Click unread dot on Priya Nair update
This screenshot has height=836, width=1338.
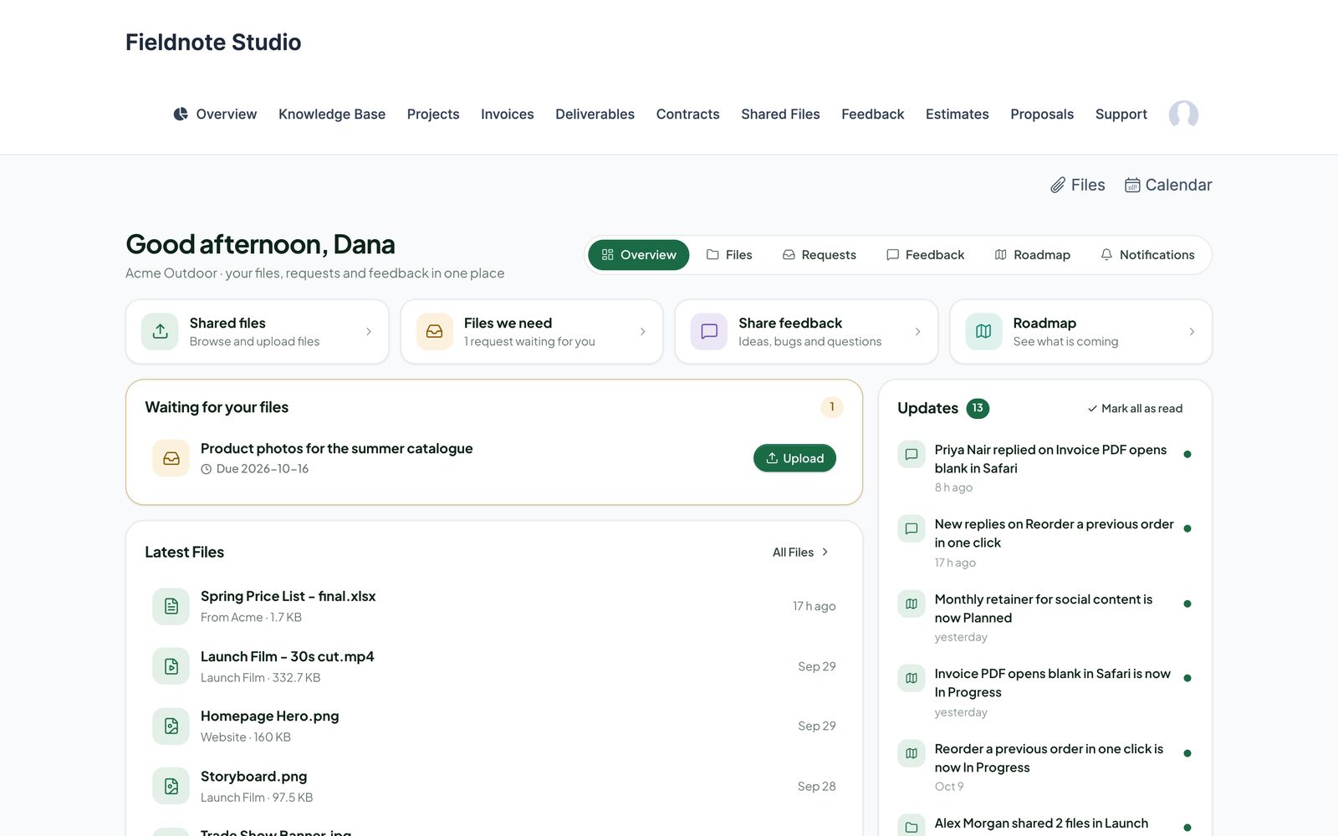tap(1187, 454)
